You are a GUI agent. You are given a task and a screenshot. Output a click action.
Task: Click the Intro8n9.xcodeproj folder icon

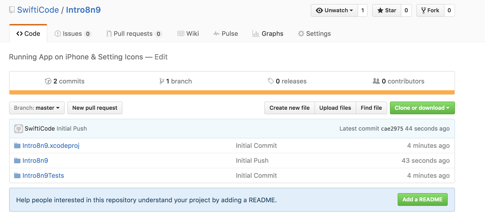point(17,146)
